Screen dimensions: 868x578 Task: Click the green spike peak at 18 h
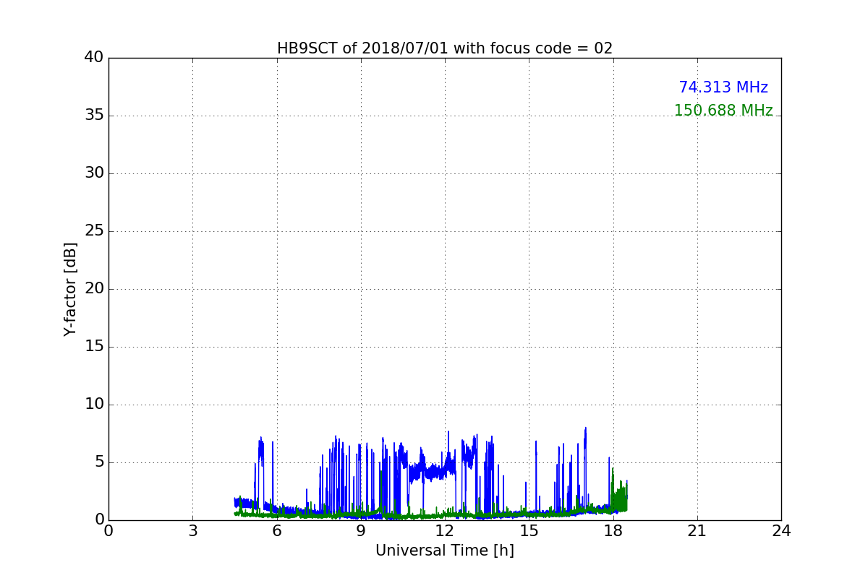click(613, 470)
